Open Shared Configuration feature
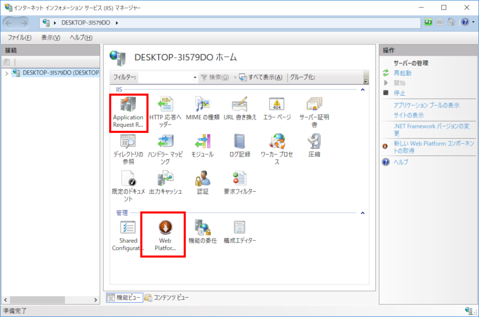 point(128,236)
